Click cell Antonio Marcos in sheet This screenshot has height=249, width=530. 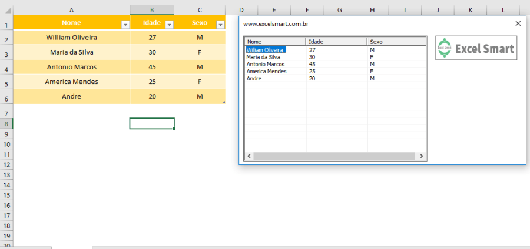[71, 67]
